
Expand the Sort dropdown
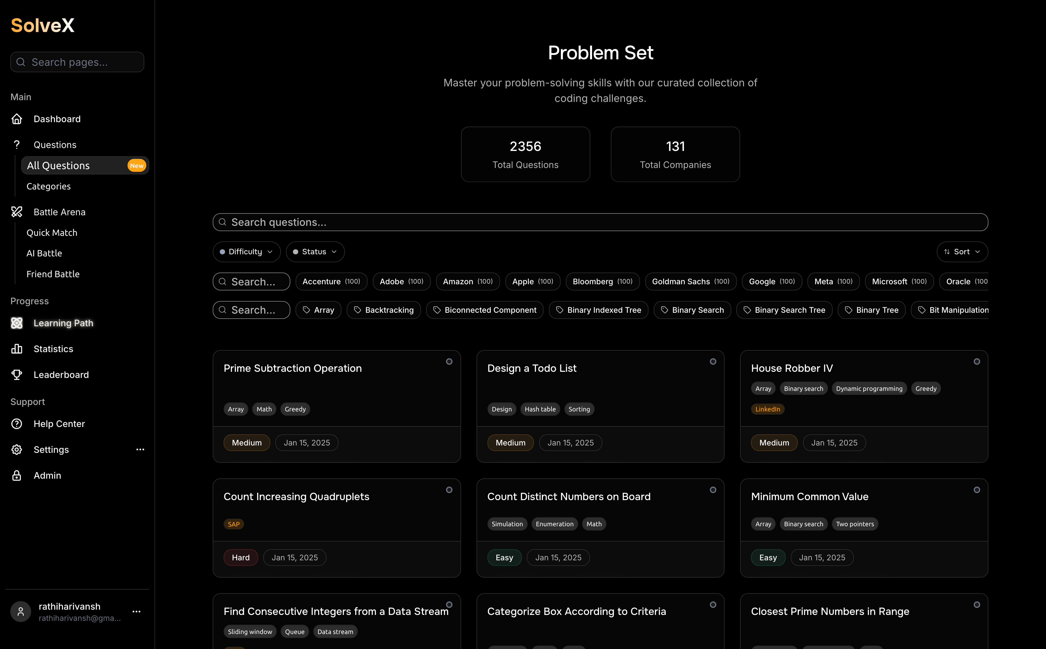click(x=962, y=252)
